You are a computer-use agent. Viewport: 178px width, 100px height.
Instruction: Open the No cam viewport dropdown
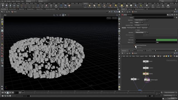115,18
